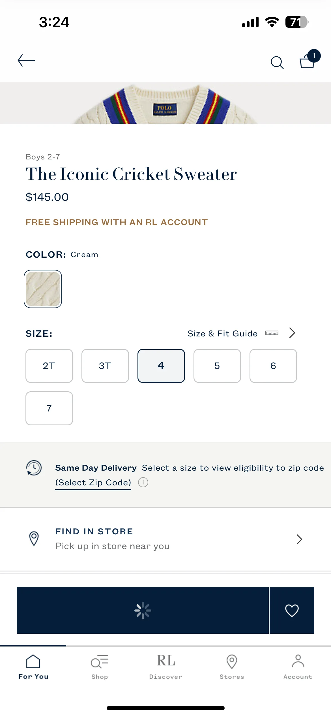Tap Same Day Delivery info icon
331x717 pixels.
(143, 482)
